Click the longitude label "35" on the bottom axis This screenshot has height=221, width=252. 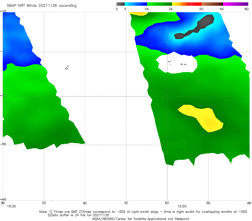[44, 203]
